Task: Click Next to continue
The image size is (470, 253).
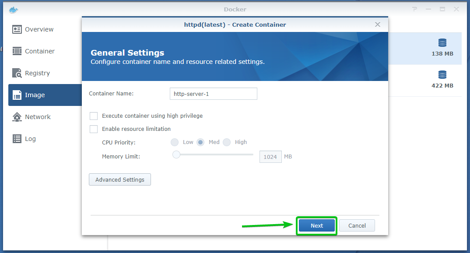Action: tap(317, 226)
